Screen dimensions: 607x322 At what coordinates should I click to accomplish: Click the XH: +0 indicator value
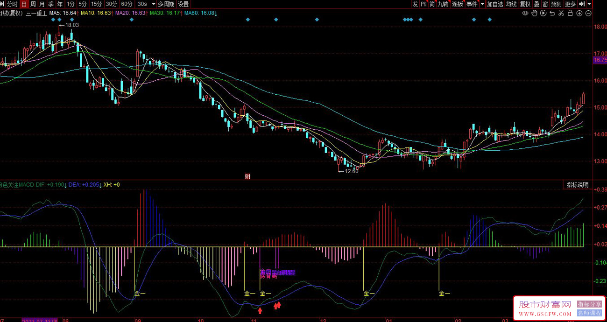tap(112, 185)
